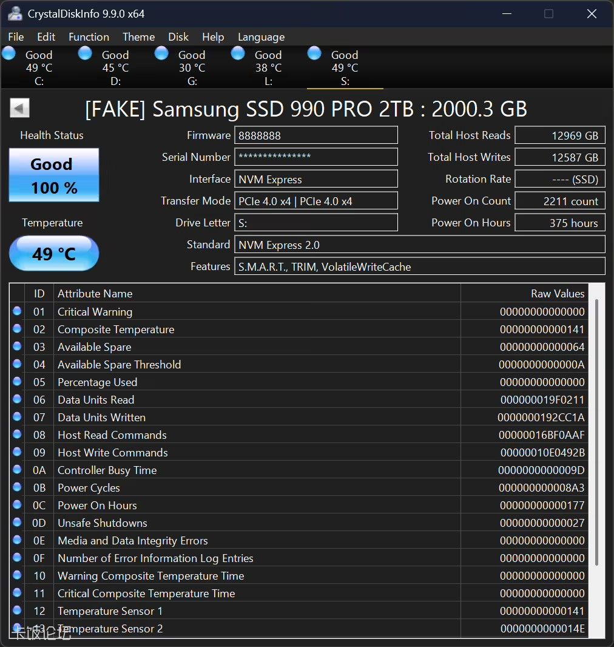Click status dot for Critical Warning row
The height and width of the screenshot is (647, 614).
tap(17, 311)
